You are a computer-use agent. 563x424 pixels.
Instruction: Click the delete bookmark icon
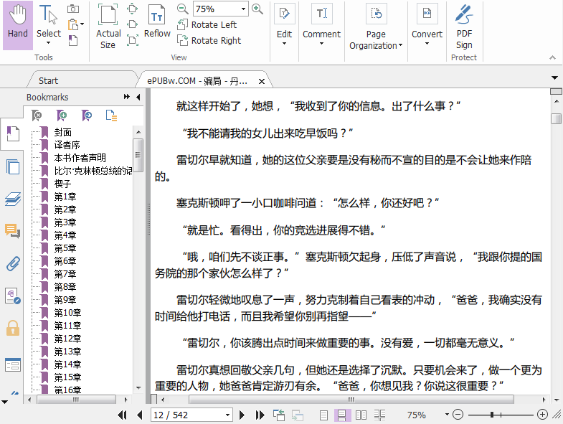pyautogui.click(x=37, y=115)
